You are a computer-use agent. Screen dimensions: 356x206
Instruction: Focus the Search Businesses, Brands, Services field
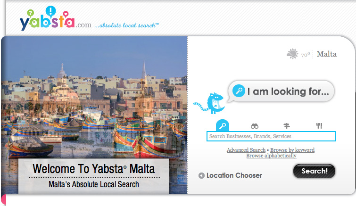point(271,136)
